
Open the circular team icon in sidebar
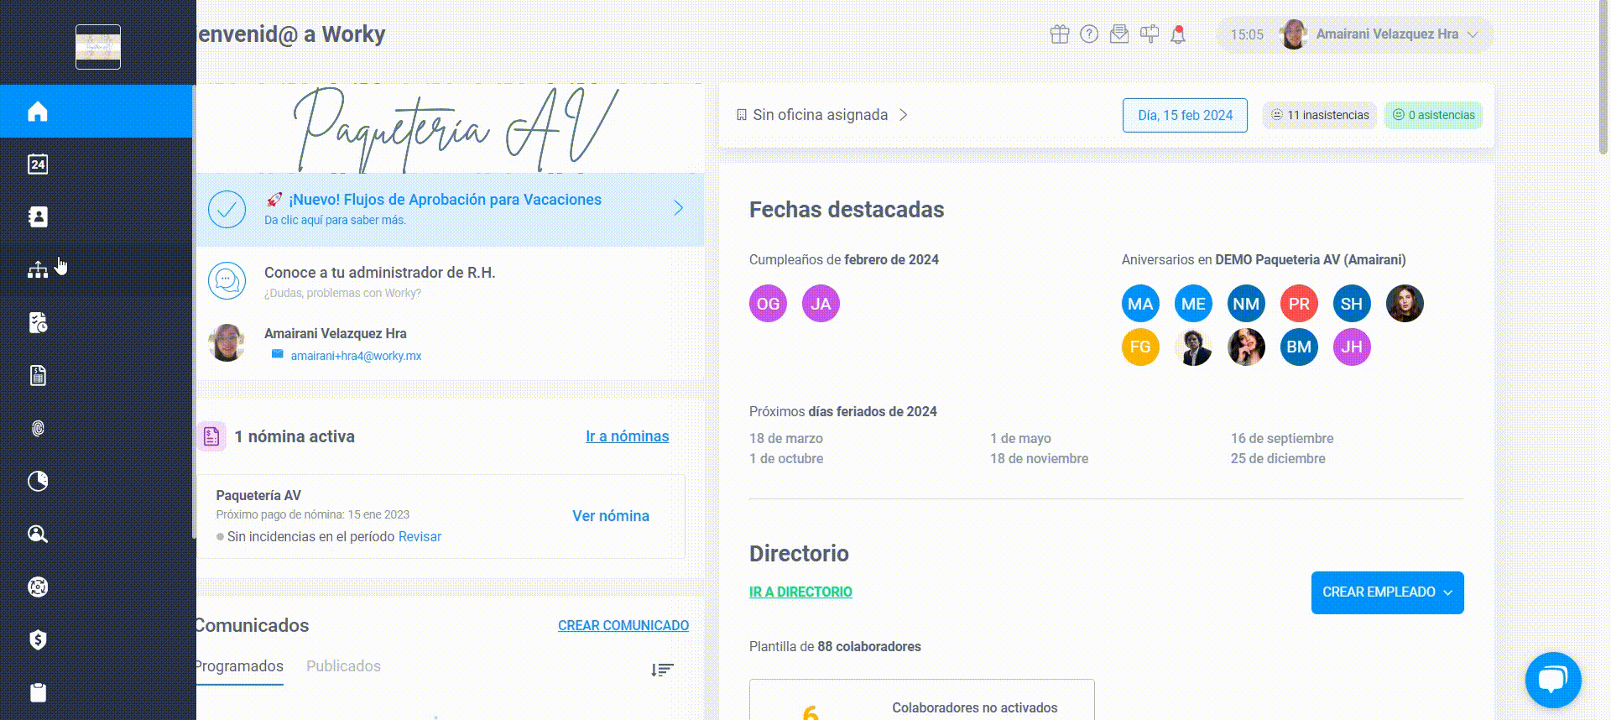(38, 587)
